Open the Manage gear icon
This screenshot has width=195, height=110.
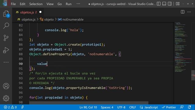pos(6,98)
